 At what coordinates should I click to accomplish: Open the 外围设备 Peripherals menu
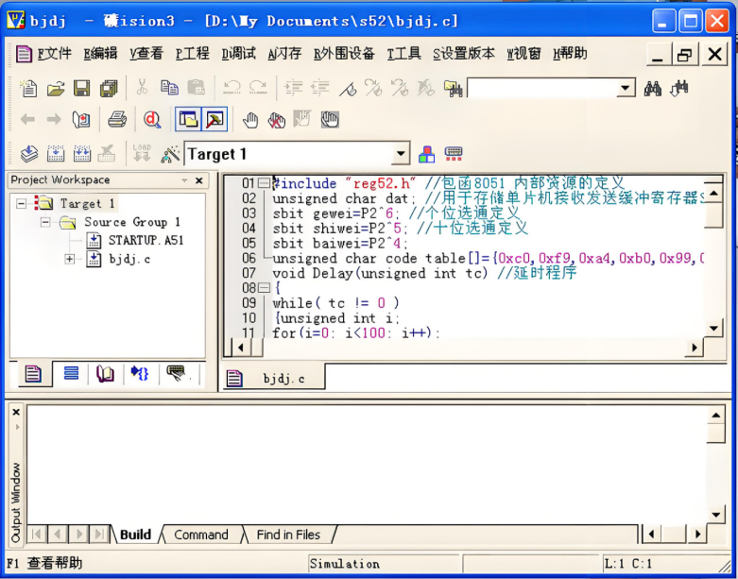point(344,54)
